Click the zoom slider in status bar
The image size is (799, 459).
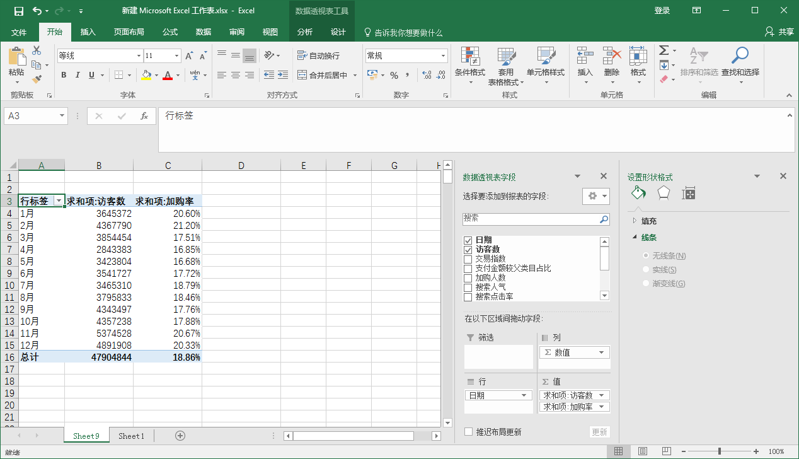tap(719, 451)
